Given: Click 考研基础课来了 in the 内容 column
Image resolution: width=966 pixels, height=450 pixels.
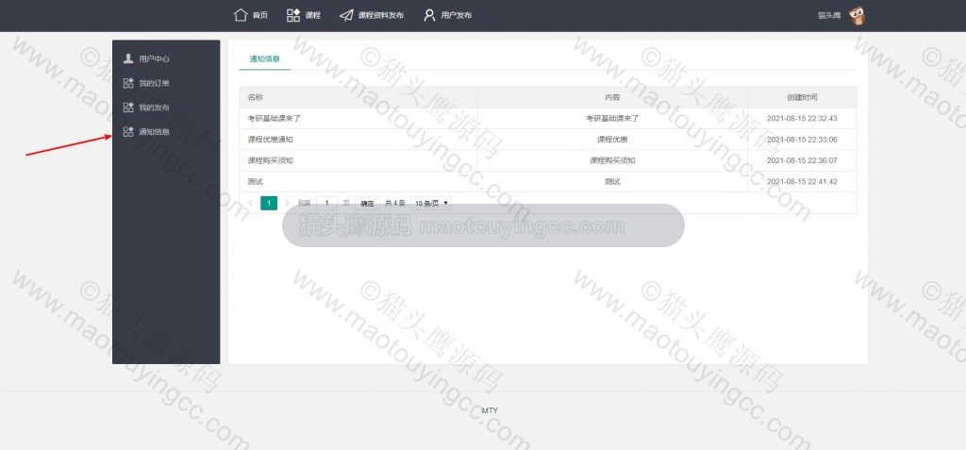Looking at the screenshot, I should (x=611, y=118).
